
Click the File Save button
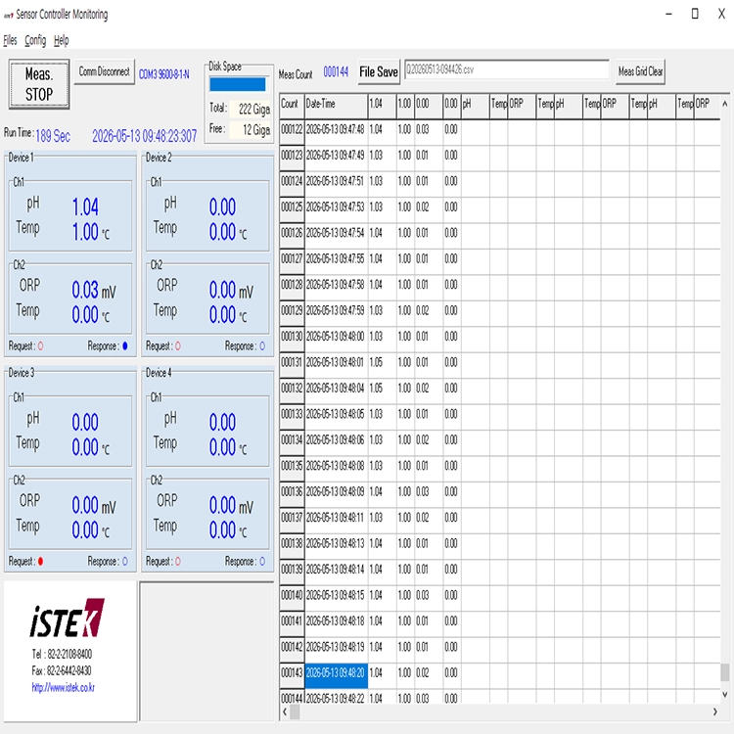pos(379,71)
